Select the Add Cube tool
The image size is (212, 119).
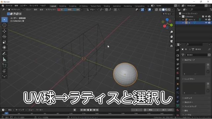(4, 65)
